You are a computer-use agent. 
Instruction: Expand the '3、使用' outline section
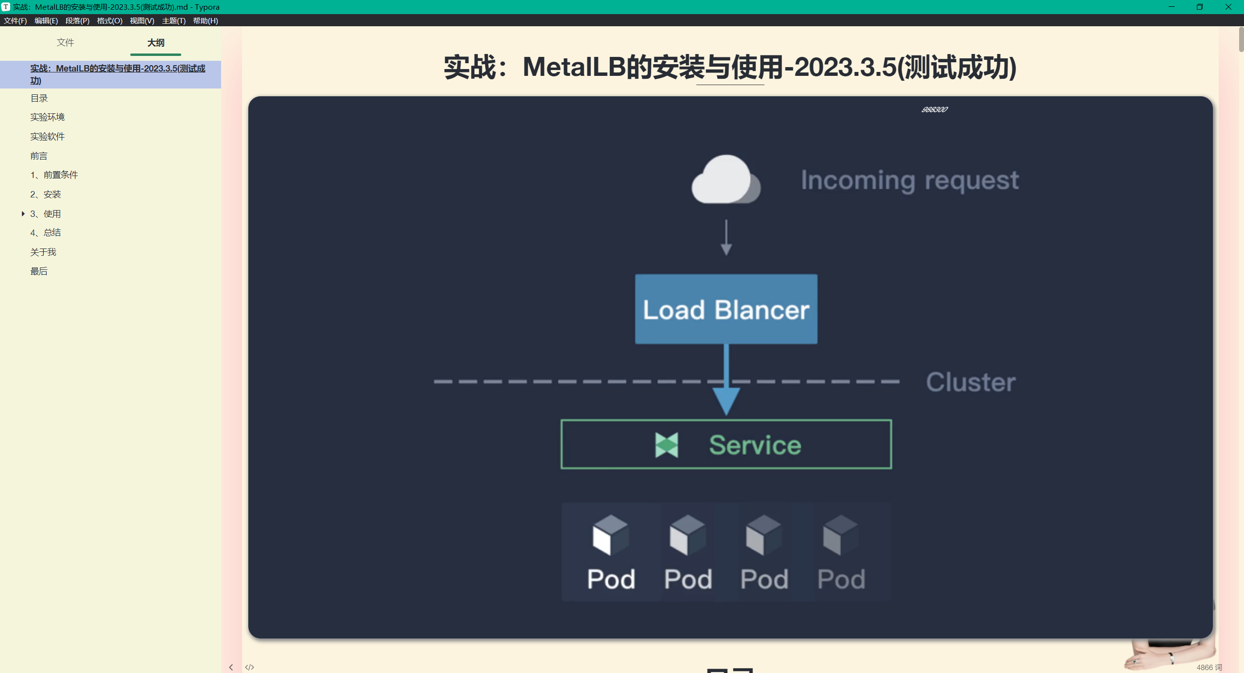click(23, 213)
